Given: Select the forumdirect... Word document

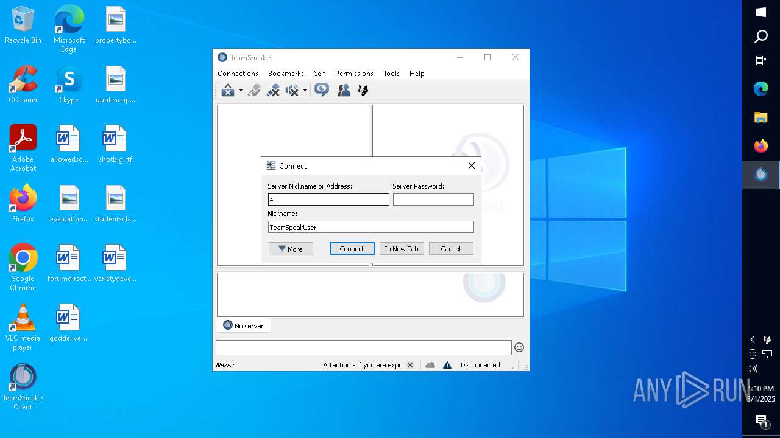Looking at the screenshot, I should [69, 263].
